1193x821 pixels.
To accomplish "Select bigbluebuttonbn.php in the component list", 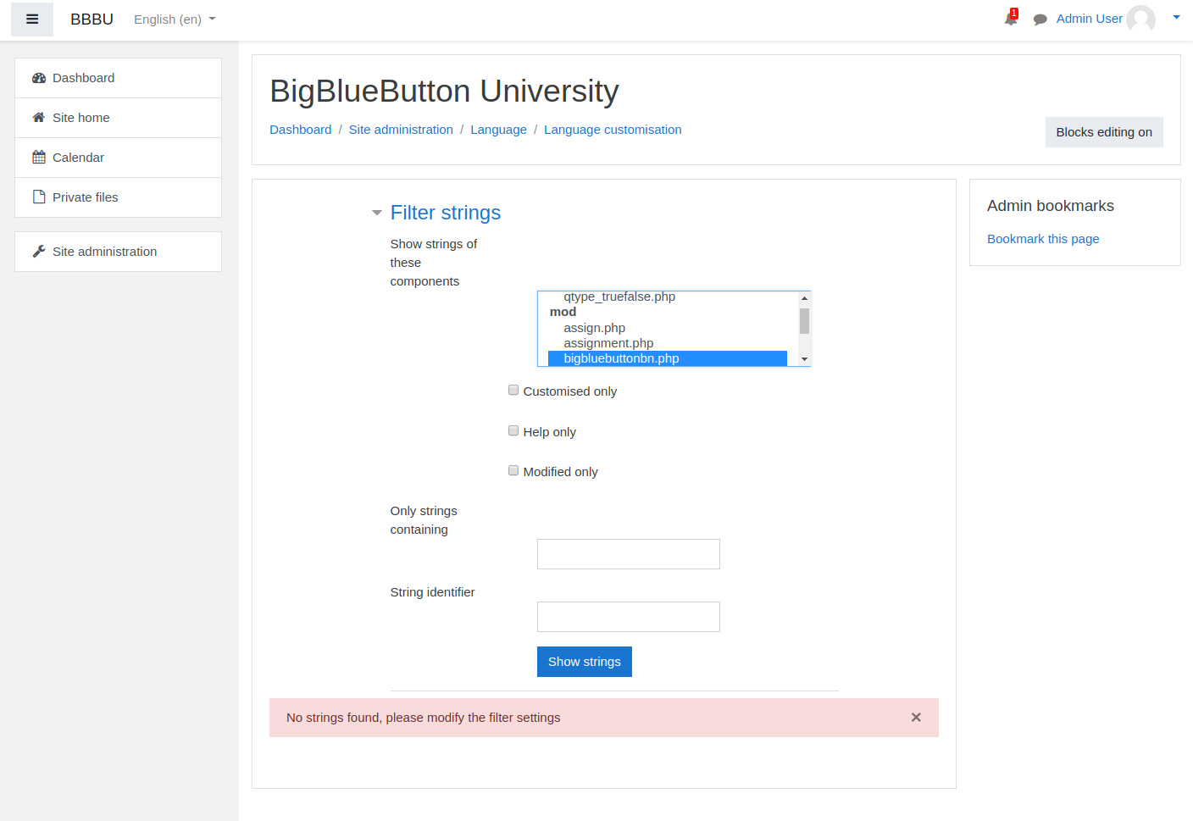I will point(668,358).
